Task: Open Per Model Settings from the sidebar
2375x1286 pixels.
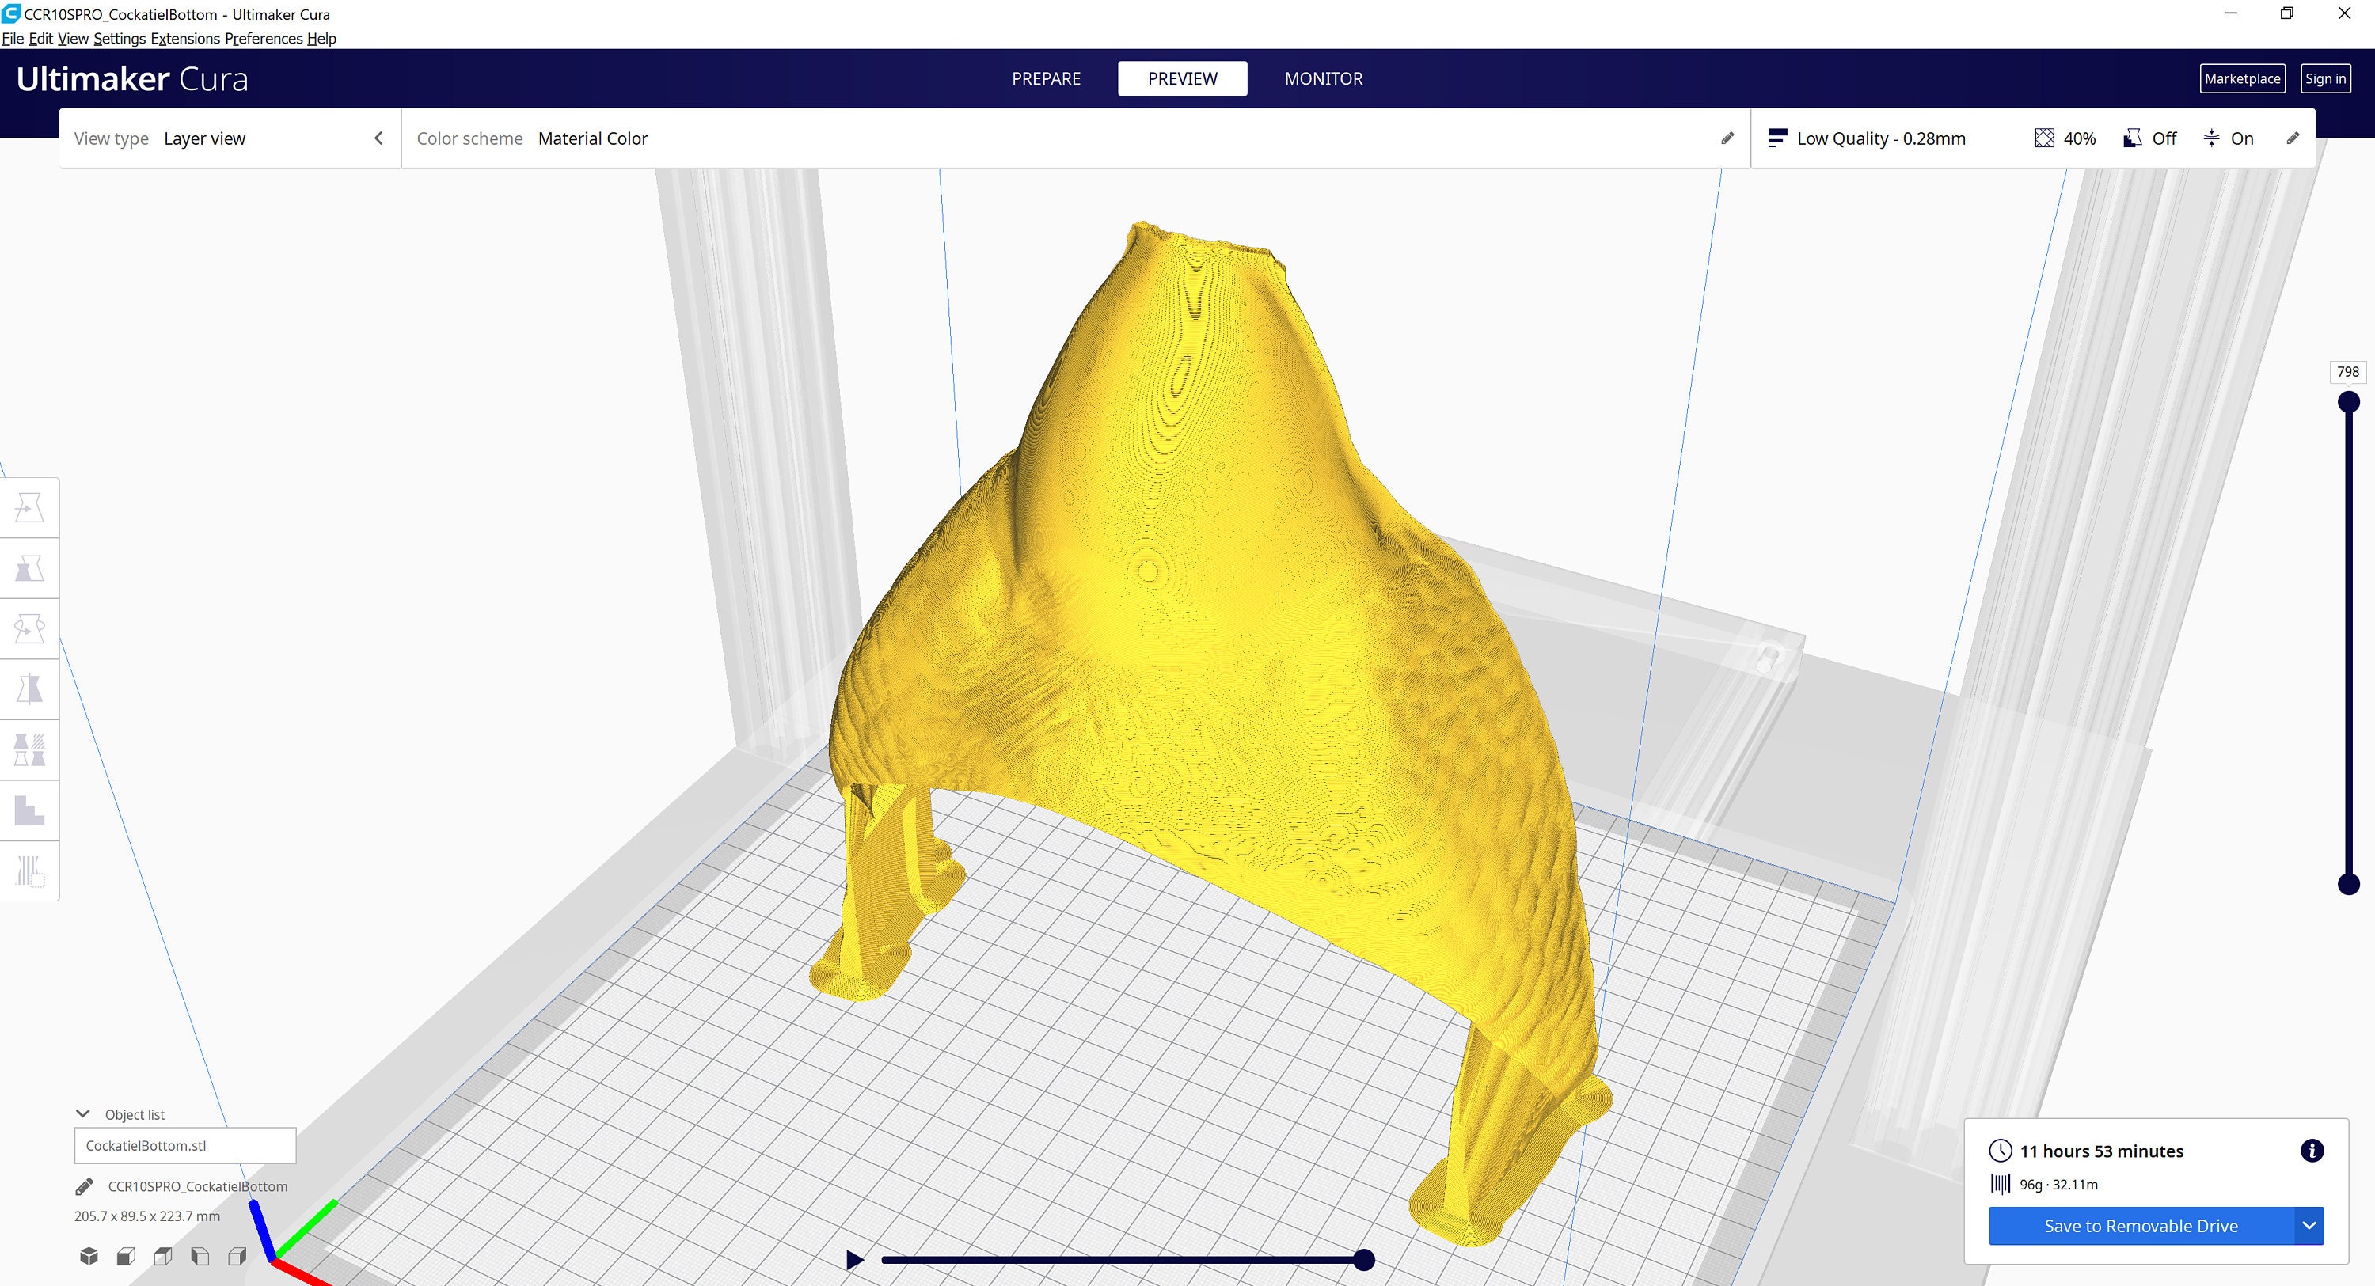Action: click(29, 749)
